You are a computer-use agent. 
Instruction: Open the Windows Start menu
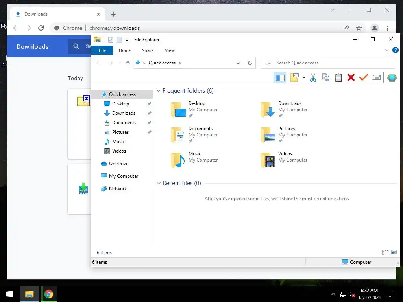tap(9, 294)
